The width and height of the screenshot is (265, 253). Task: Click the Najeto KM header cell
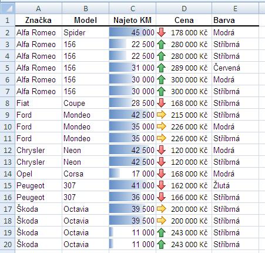133,20
